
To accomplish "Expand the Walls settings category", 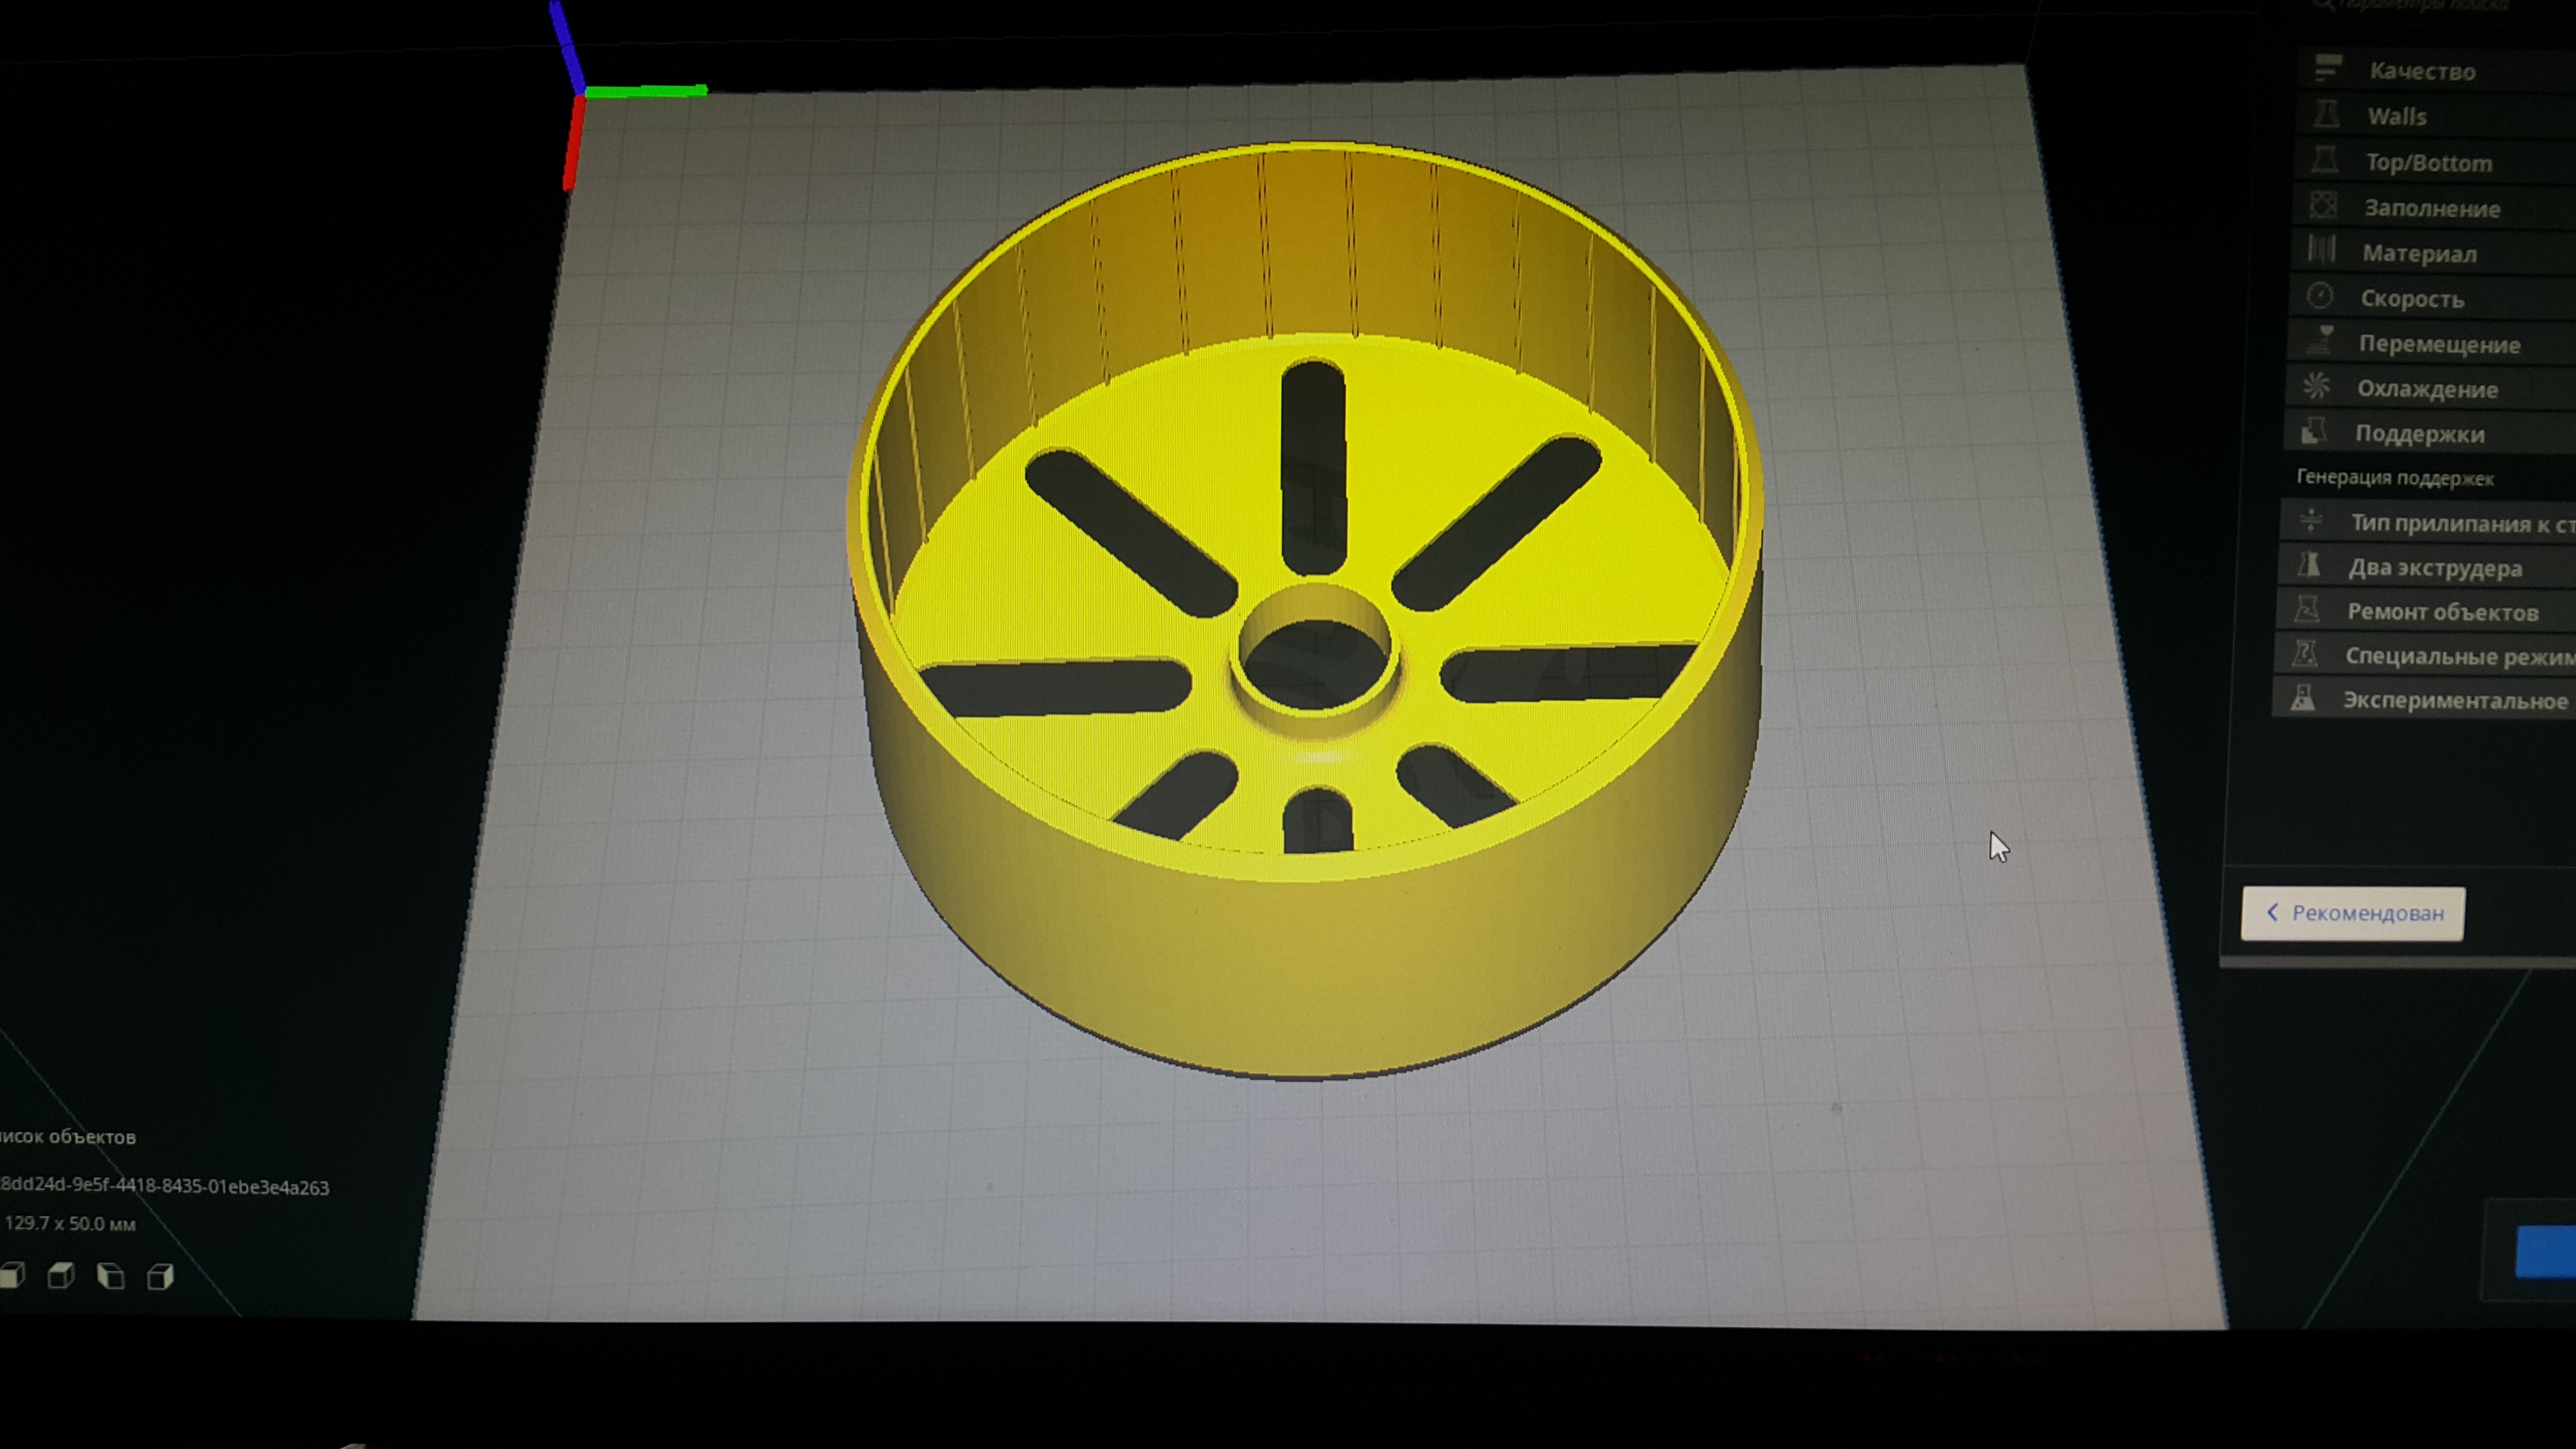I will pyautogui.click(x=2396, y=116).
